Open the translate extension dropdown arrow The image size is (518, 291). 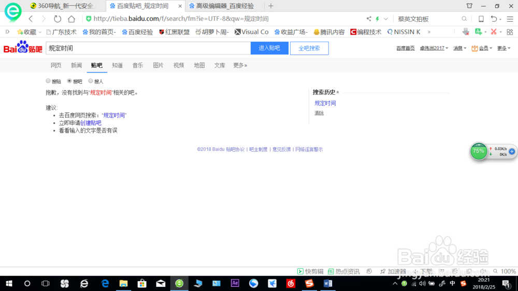tap(485, 32)
